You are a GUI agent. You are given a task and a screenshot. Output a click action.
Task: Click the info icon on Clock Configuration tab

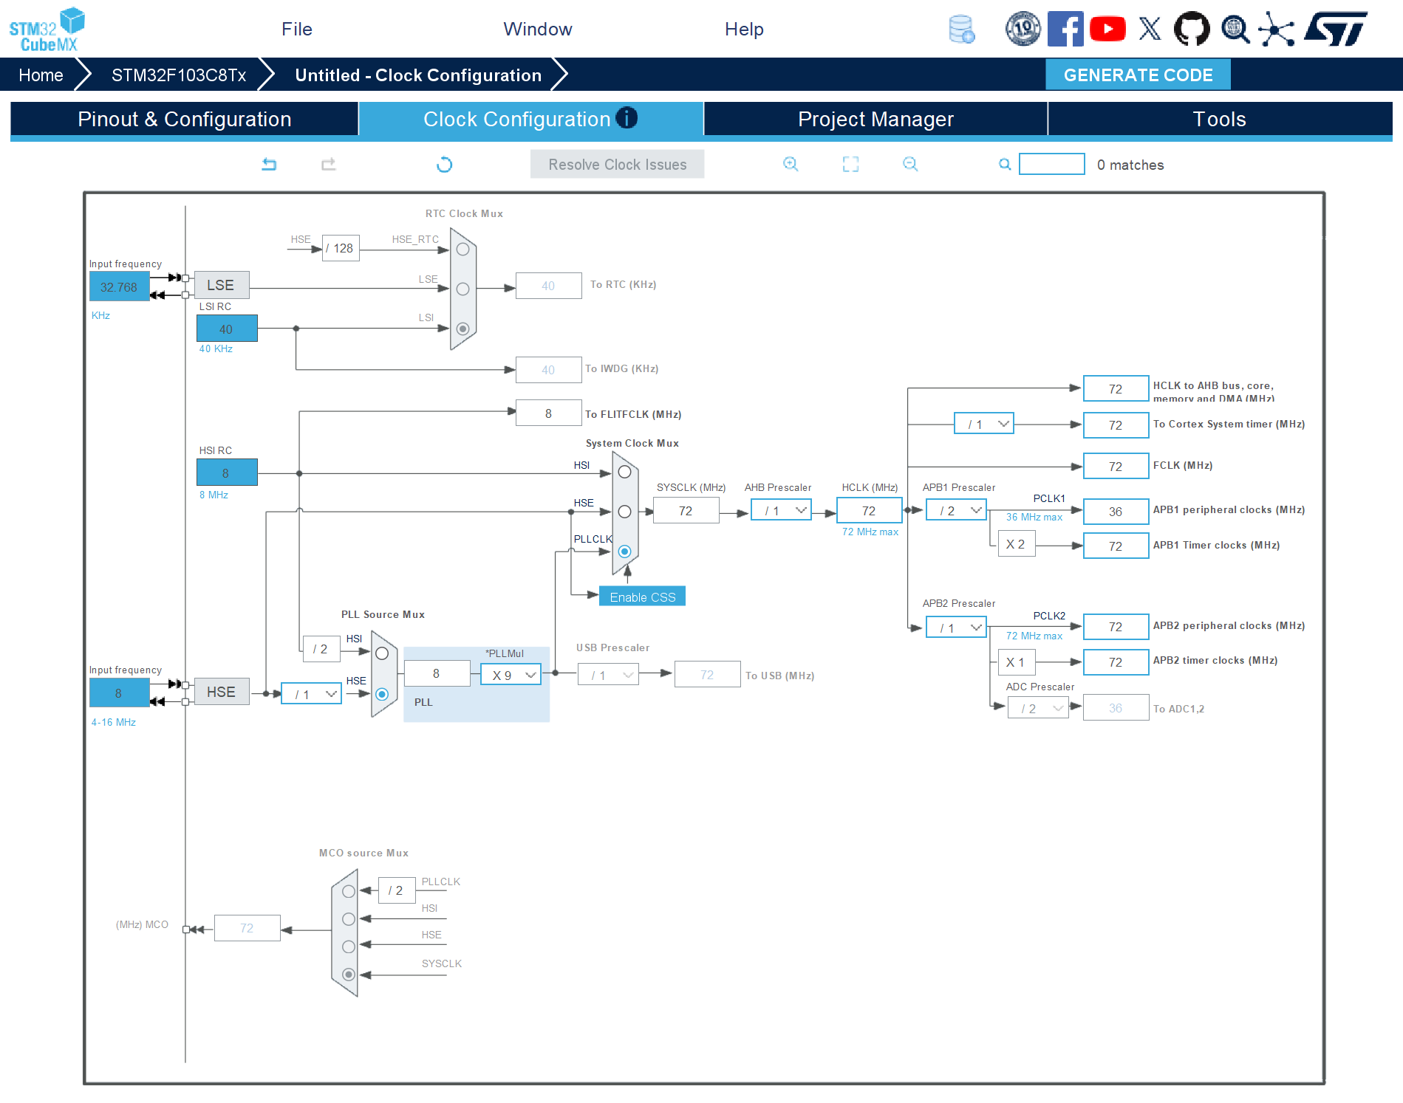tap(627, 117)
